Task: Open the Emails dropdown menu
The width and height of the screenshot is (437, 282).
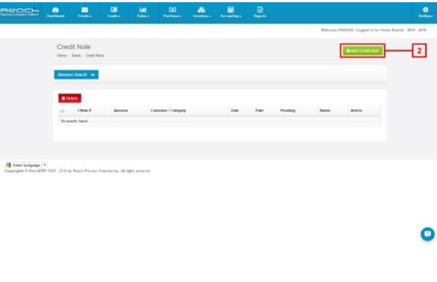Action: pos(85,13)
